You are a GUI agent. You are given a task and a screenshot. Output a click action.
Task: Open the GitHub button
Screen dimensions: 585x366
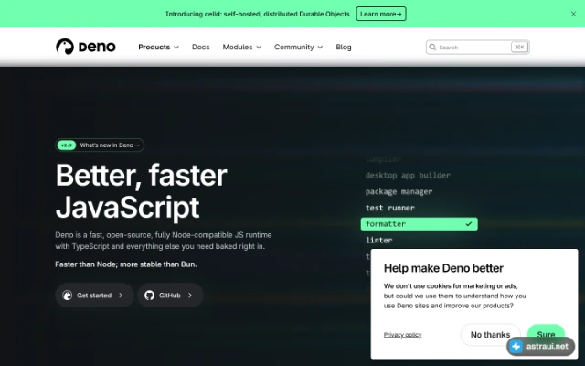[x=170, y=295]
